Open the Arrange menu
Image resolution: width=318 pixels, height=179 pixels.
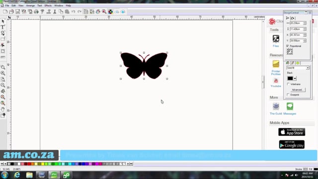point(30,5)
